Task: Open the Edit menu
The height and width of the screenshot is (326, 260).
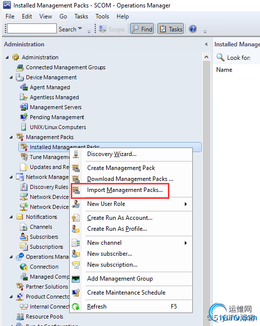Action: click(x=27, y=16)
